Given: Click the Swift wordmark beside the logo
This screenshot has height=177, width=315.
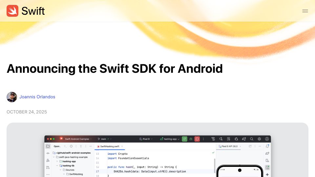Looking at the screenshot, I should coord(33,11).
